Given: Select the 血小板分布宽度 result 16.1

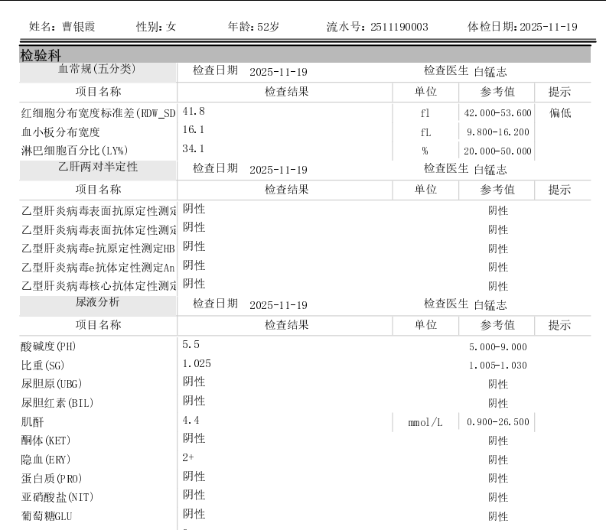Looking at the screenshot, I should [x=193, y=130].
